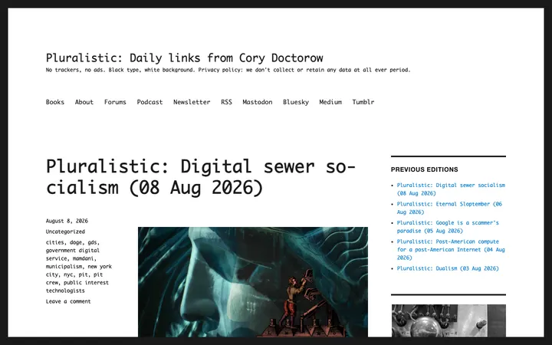Open the Tumblr navigation link
The width and height of the screenshot is (552, 345).
pos(363,102)
